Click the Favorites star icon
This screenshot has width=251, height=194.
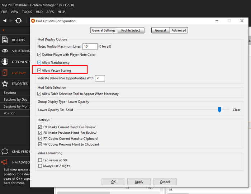[5, 84]
